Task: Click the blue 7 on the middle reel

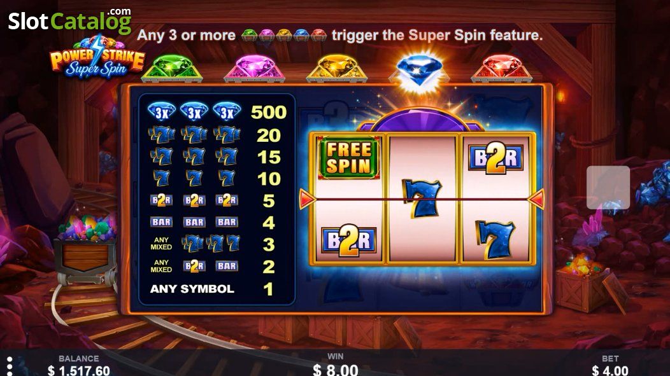Action: [x=422, y=198]
